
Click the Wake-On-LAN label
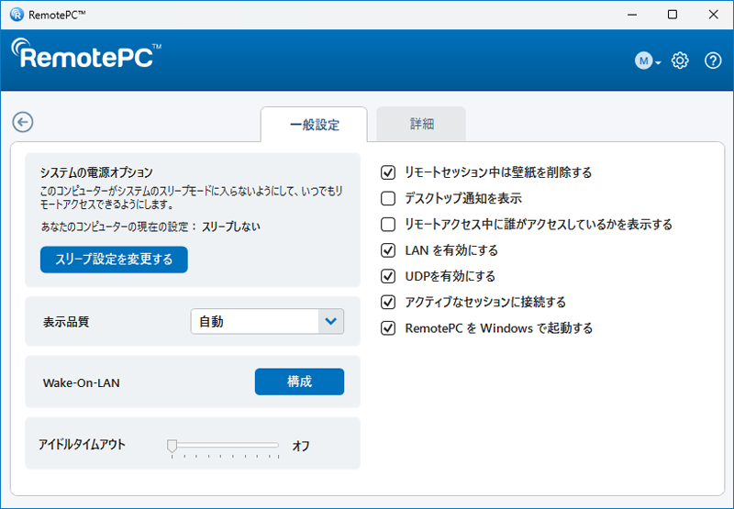click(x=82, y=382)
